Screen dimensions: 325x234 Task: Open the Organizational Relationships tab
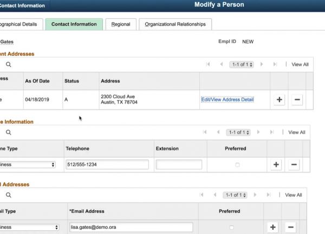(175, 24)
